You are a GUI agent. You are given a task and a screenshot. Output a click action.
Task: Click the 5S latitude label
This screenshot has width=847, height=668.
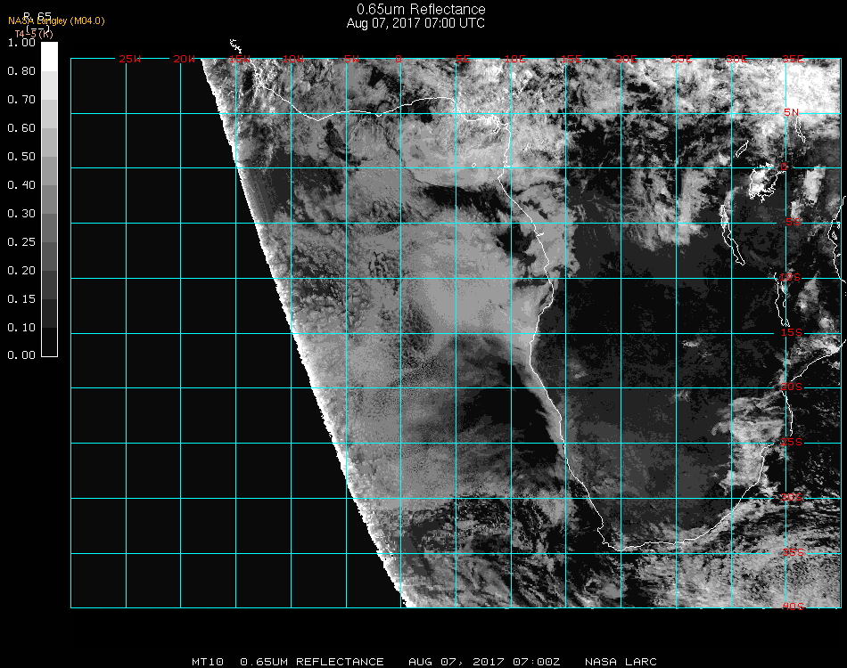point(794,222)
